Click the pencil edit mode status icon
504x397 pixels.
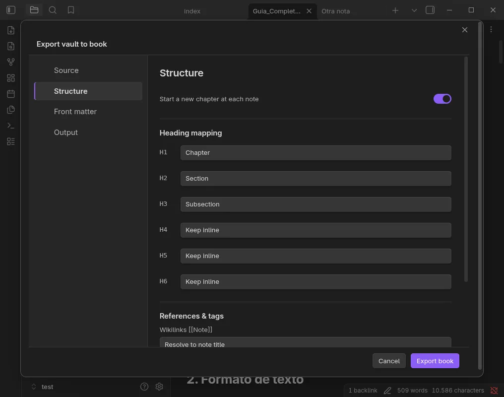pyautogui.click(x=387, y=390)
